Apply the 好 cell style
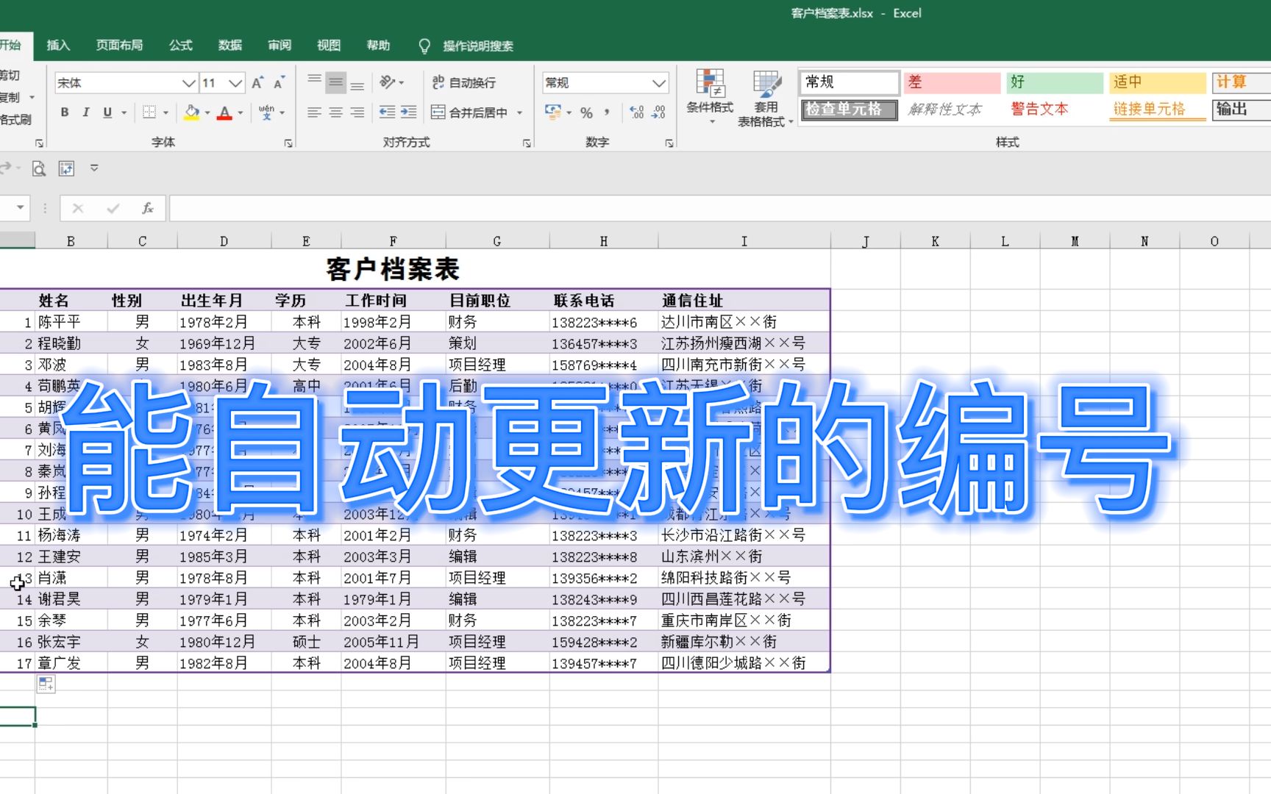 [x=1053, y=82]
